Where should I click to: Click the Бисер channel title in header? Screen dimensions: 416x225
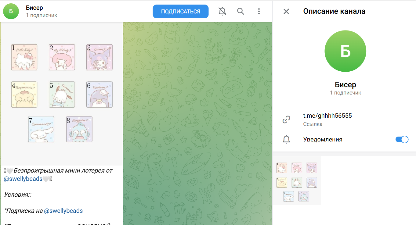pyautogui.click(x=34, y=8)
